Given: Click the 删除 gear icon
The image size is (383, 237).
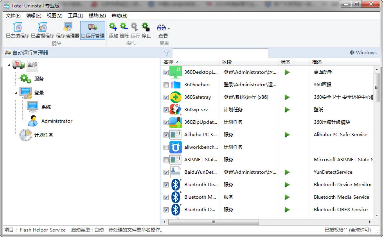Looking at the screenshot, I should [x=124, y=27].
